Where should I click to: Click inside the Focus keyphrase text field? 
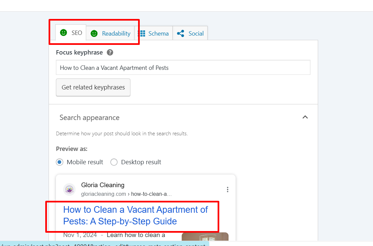(x=183, y=67)
